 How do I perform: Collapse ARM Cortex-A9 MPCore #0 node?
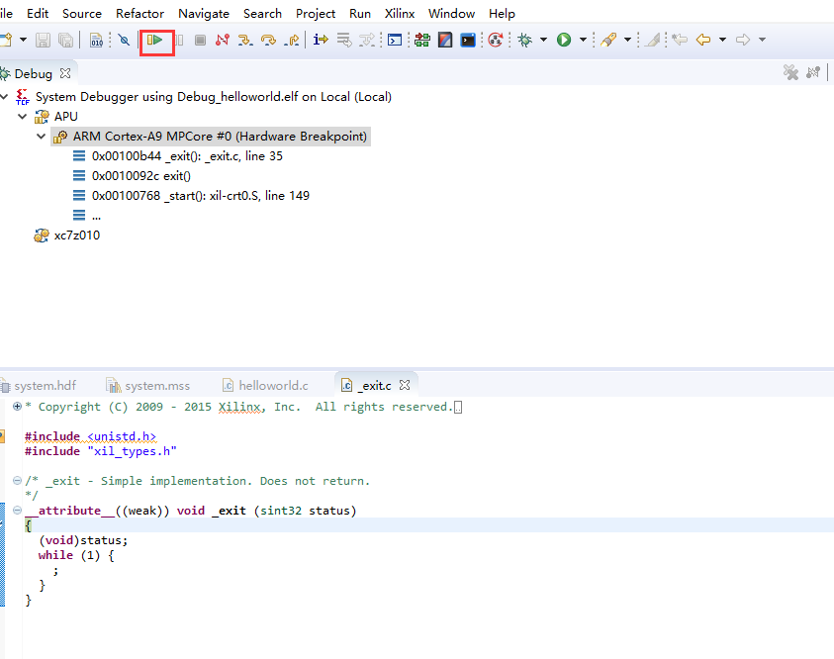(41, 137)
